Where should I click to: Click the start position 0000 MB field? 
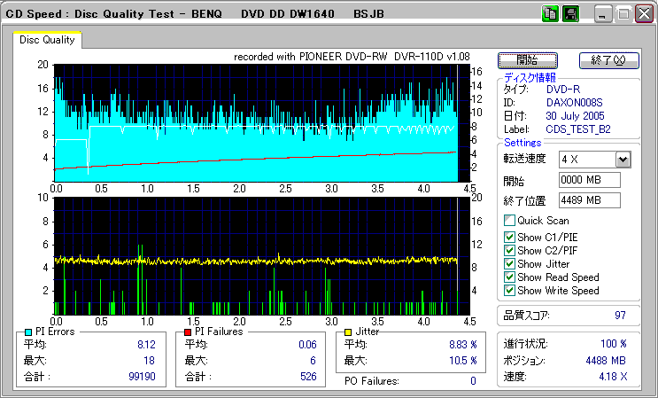pyautogui.click(x=589, y=180)
